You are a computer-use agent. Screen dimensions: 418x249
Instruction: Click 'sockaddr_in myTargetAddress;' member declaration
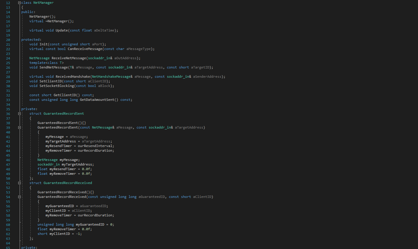(x=66, y=164)
